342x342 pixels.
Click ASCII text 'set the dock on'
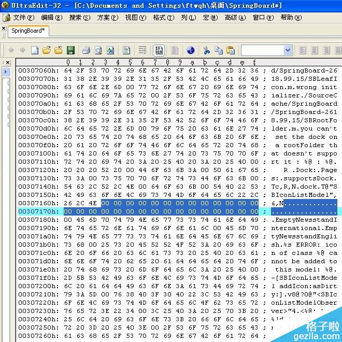(x=306, y=137)
